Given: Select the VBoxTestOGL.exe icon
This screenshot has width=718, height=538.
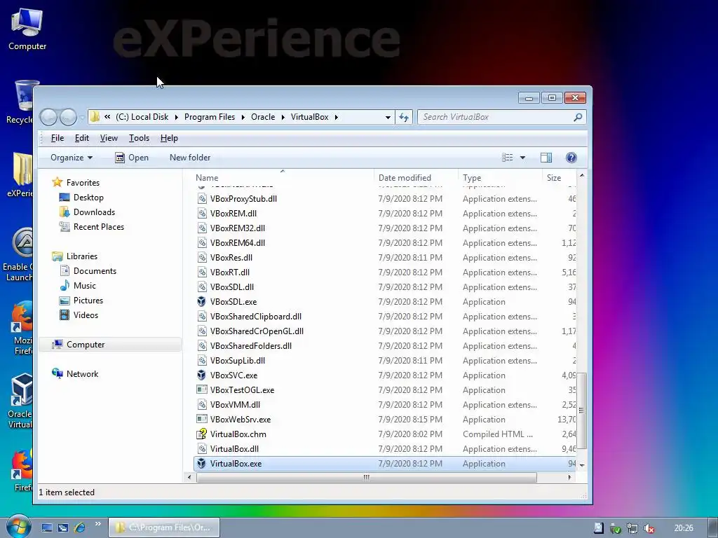Looking at the screenshot, I should click(201, 389).
